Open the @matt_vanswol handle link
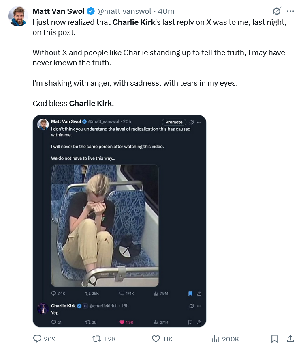303x350 pixels. (x=126, y=11)
